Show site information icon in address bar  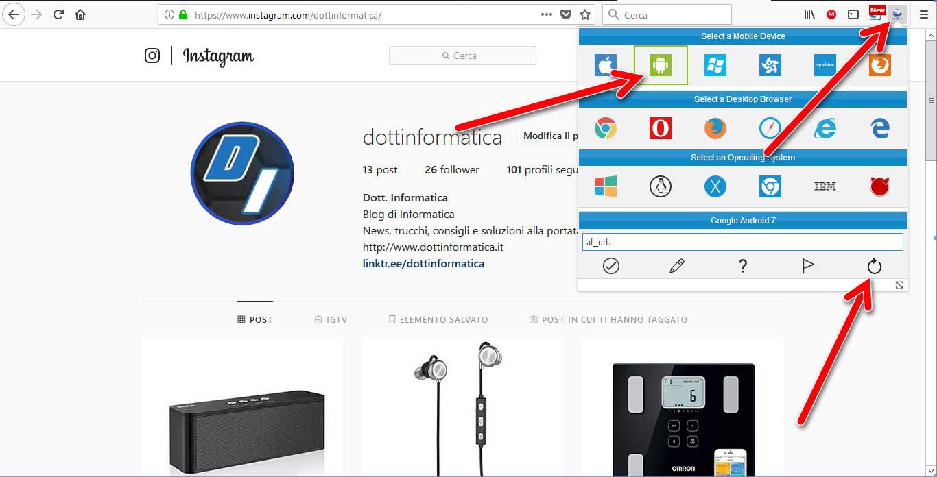(169, 14)
